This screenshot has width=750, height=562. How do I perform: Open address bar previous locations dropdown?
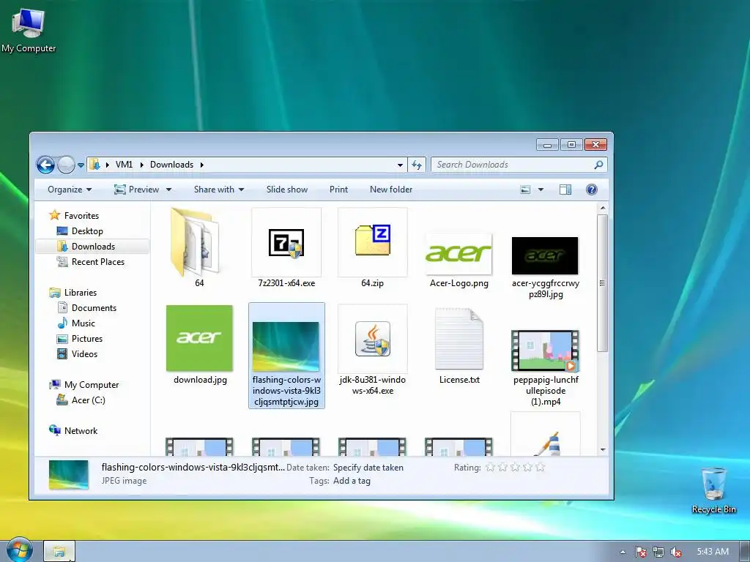400,165
